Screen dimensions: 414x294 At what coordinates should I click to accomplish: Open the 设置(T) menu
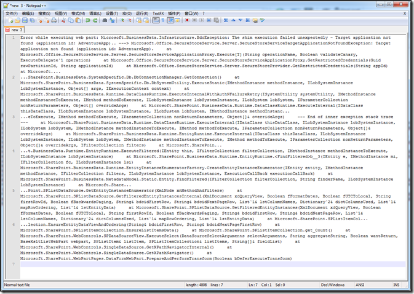[x=112, y=14]
